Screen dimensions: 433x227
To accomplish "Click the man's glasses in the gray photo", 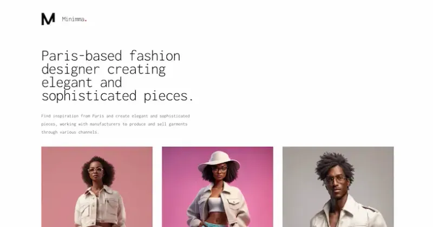I will pos(336,180).
